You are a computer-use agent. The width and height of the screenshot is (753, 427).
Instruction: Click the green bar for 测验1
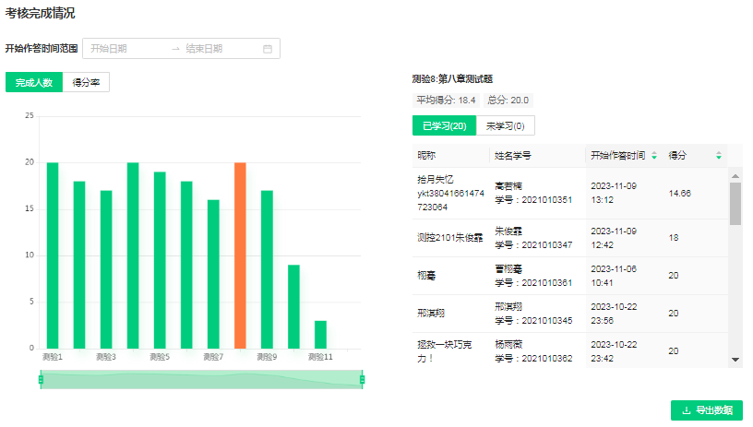pyautogui.click(x=53, y=255)
